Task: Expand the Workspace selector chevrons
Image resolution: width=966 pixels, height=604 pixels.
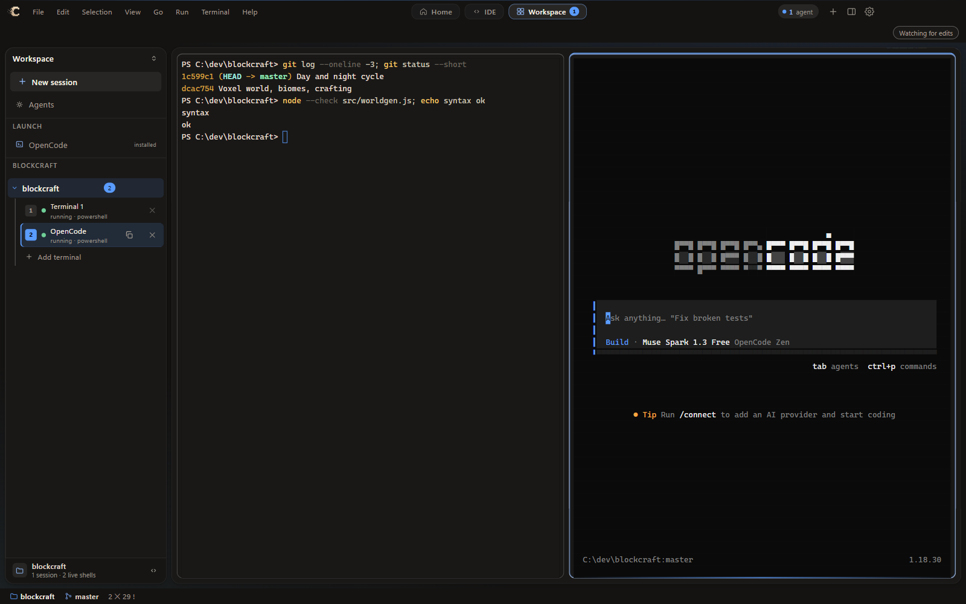Action: (x=154, y=59)
